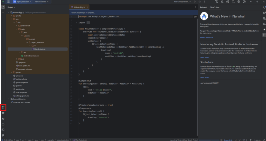Click the Gradle import progress bar
This screenshot has height=141, width=266.
click(210, 140)
